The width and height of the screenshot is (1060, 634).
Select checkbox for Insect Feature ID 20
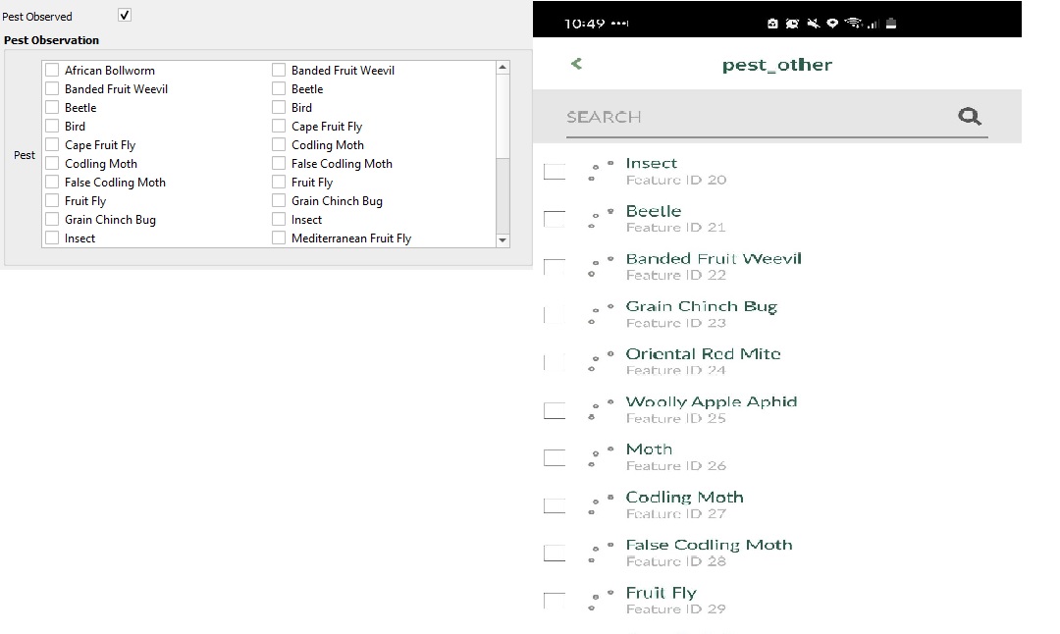click(555, 172)
